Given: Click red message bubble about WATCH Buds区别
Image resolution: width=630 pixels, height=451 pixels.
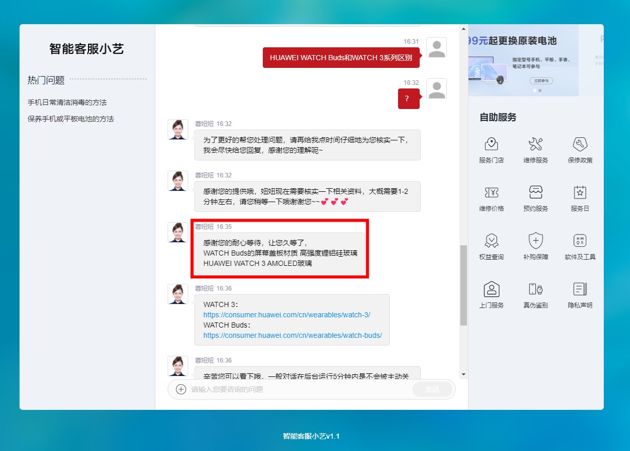Looking at the screenshot, I should [x=341, y=58].
